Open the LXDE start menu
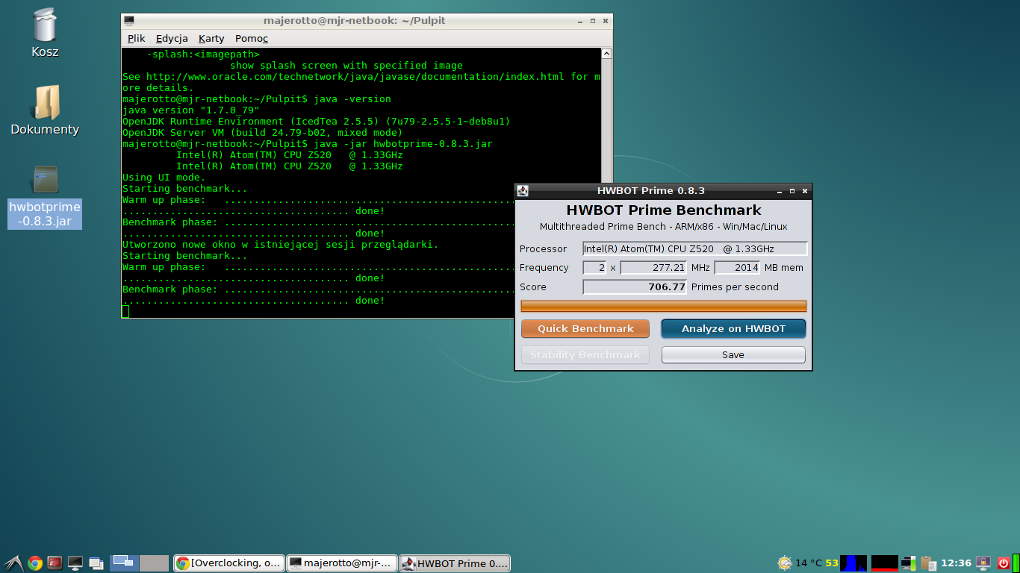 (x=13, y=563)
